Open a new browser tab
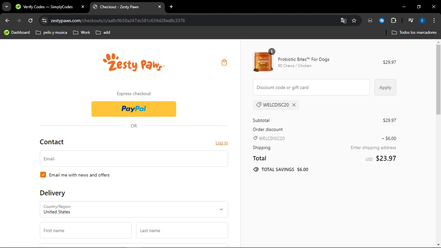 (x=171, y=7)
